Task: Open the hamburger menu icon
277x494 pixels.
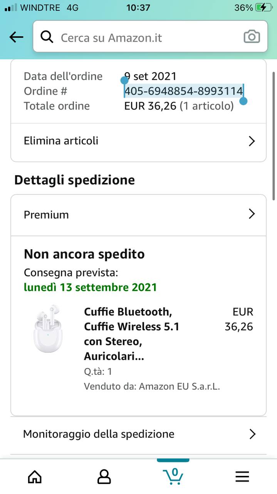Action: click(x=242, y=477)
